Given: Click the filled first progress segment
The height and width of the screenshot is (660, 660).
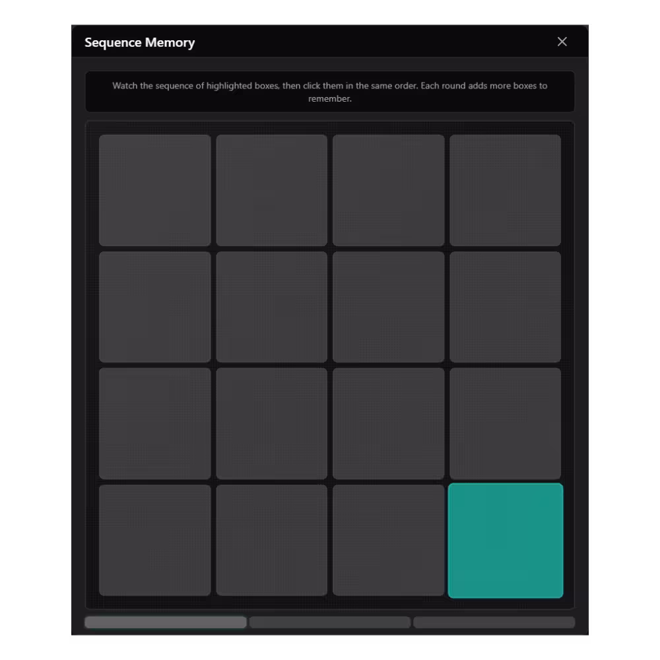Looking at the screenshot, I should (165, 622).
